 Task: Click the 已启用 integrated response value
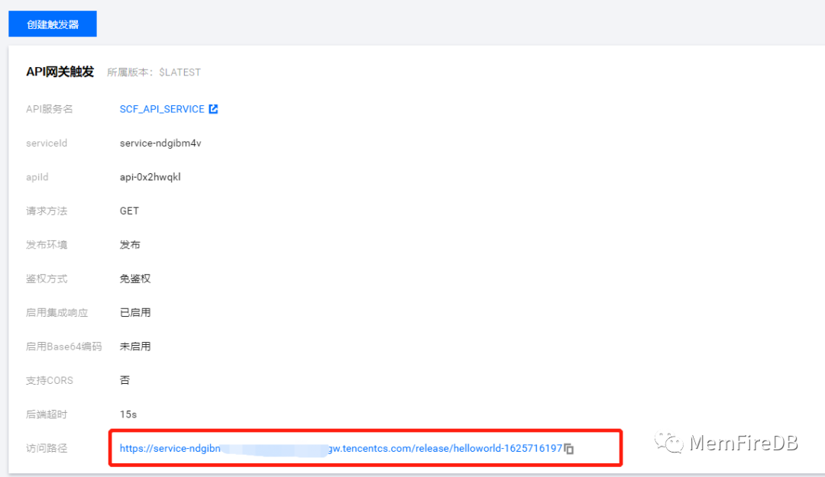pos(135,313)
